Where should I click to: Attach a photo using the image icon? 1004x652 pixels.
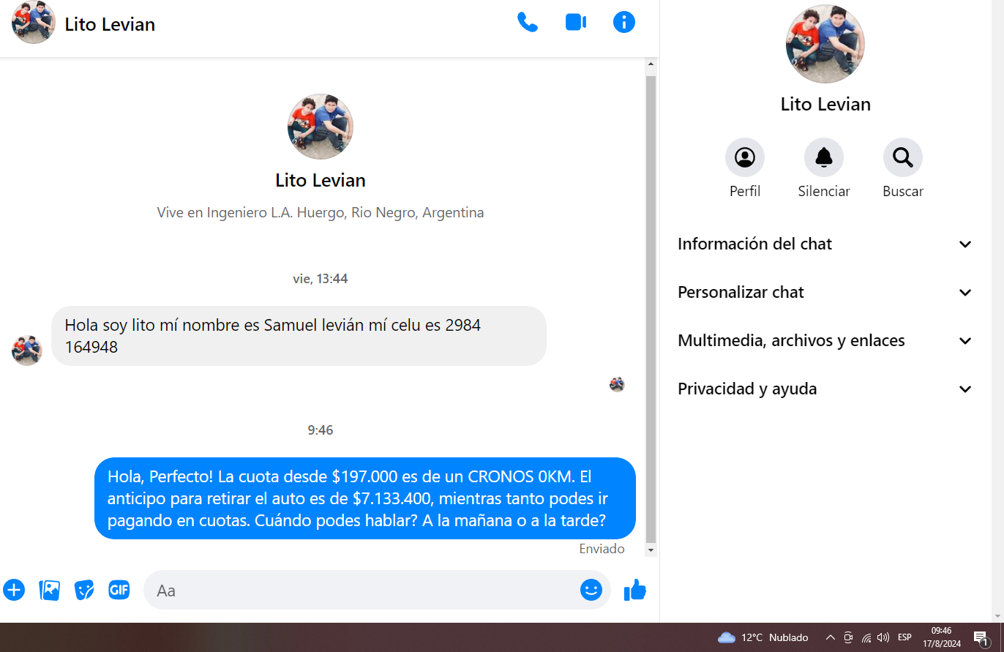tap(49, 590)
